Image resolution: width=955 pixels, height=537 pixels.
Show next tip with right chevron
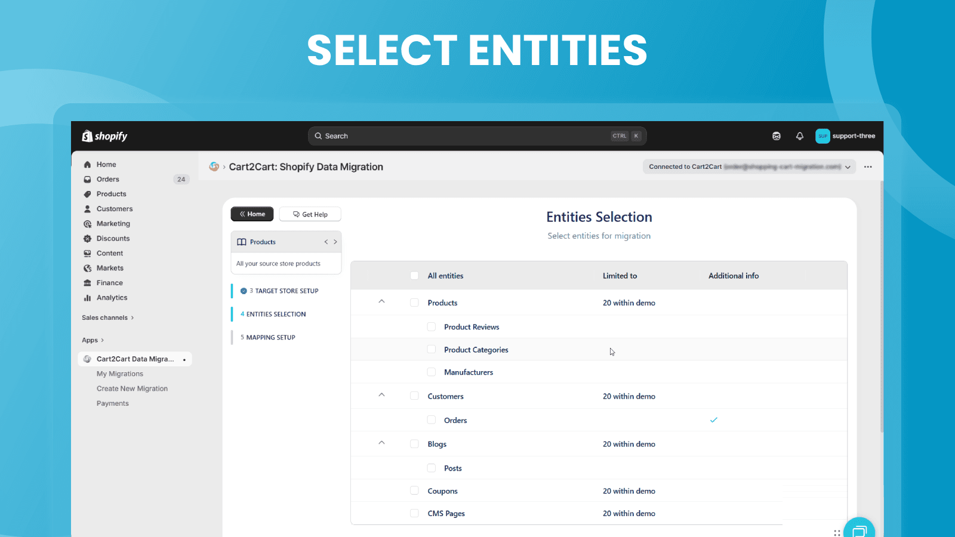tap(335, 242)
